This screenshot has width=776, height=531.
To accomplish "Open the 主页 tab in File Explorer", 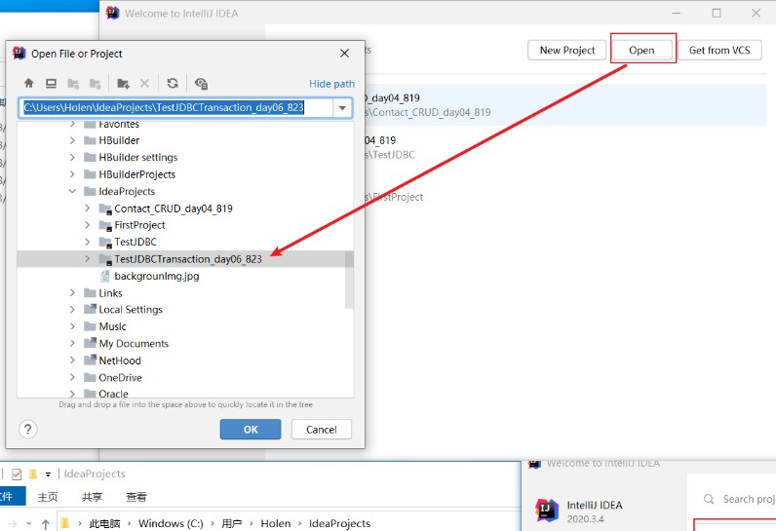I will [x=48, y=496].
